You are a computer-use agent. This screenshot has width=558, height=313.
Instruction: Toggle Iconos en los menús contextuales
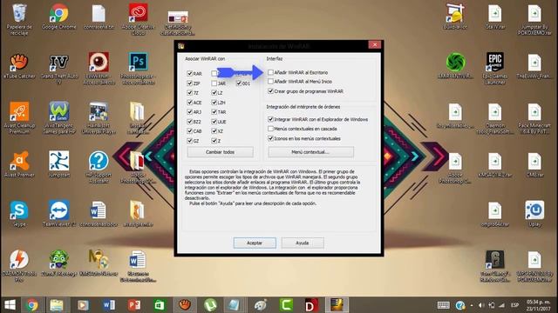[x=270, y=138]
